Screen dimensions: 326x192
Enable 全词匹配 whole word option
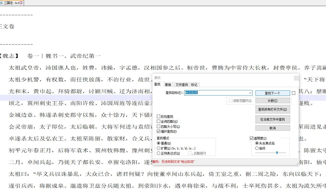pos(159,121)
